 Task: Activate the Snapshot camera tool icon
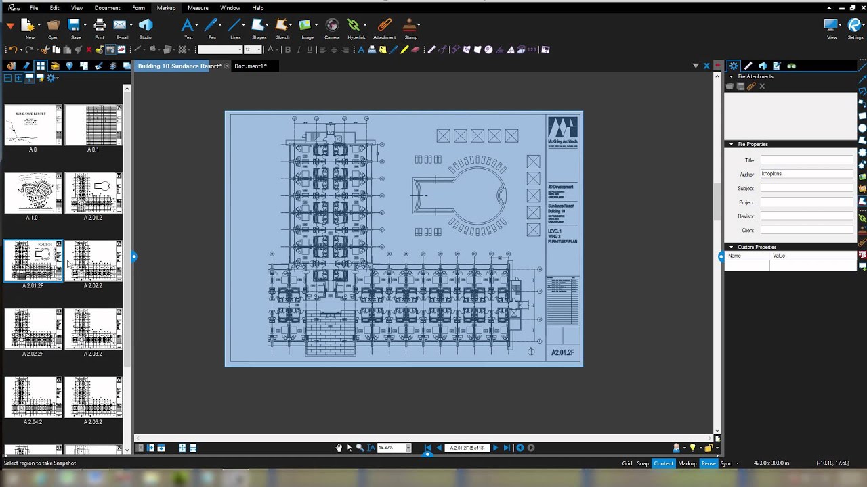click(x=110, y=49)
